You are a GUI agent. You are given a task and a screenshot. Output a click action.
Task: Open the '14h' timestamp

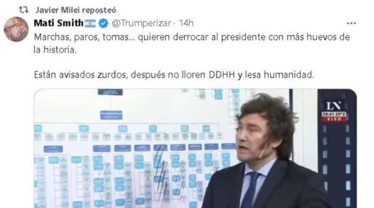pyautogui.click(x=186, y=23)
